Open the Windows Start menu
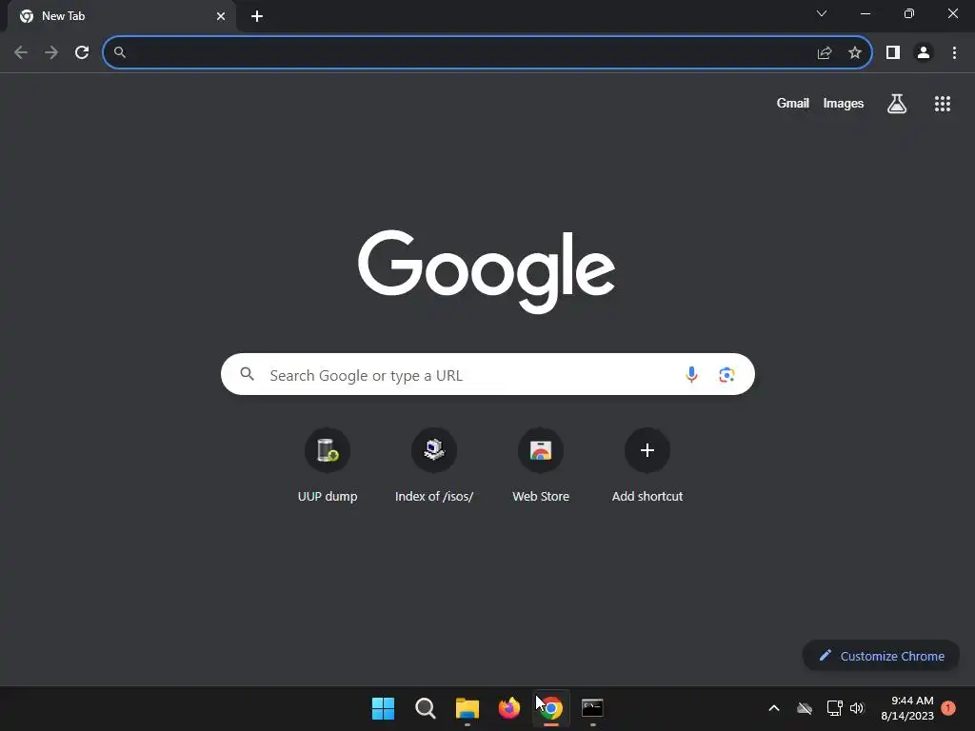Screen dimensions: 975x731 click(383, 708)
